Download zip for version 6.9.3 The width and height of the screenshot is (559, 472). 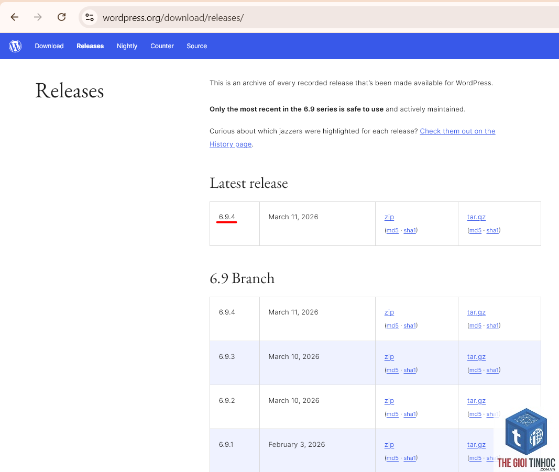point(389,357)
